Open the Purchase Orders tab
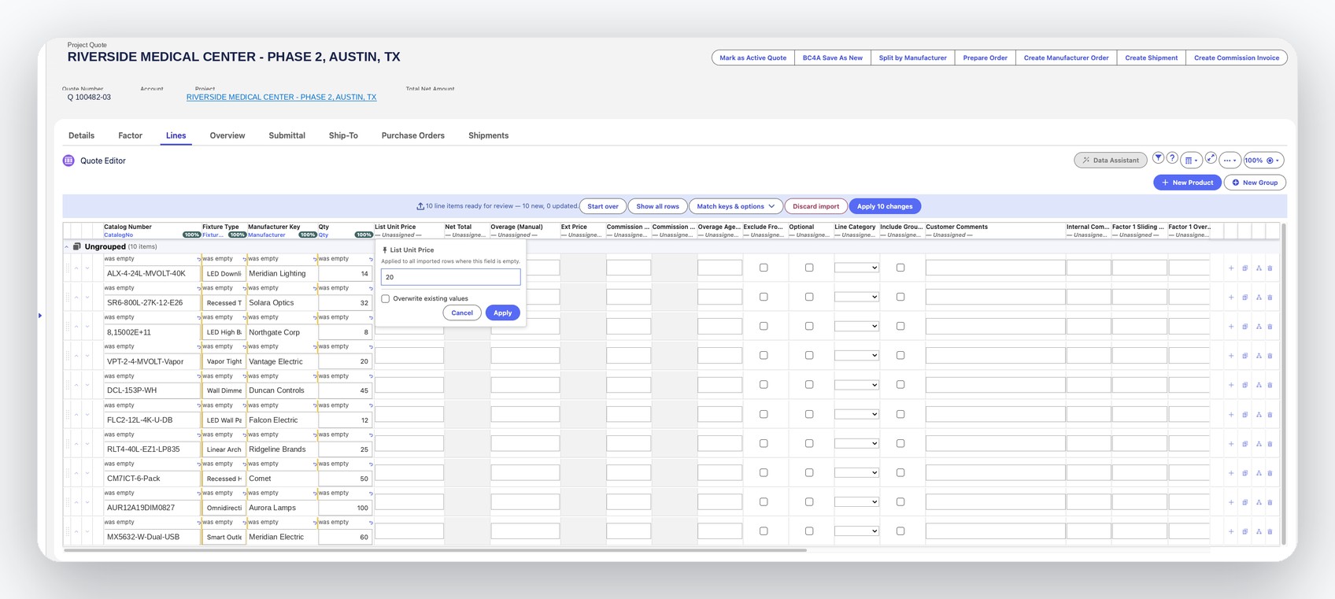The width and height of the screenshot is (1335, 599). [413, 135]
